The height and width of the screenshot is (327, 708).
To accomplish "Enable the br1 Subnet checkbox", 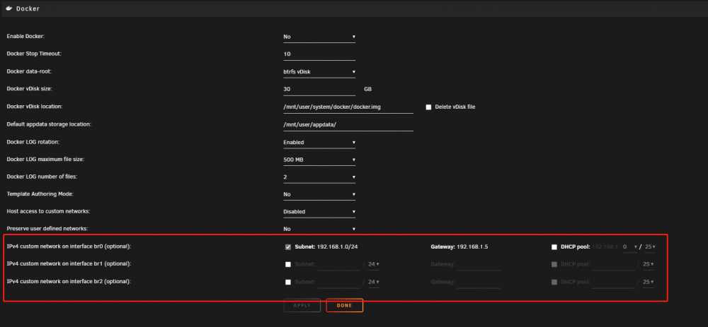I will click(x=288, y=264).
